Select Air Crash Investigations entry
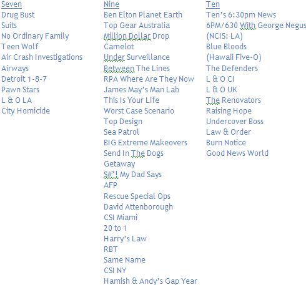This screenshot has width=306, height=285. 42,57
